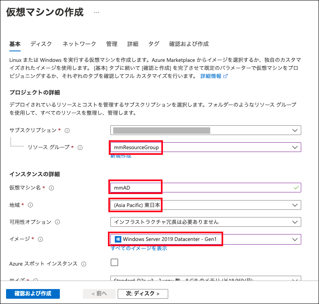Switch to the ディスク tab
Image resolution: width=319 pixels, height=304 pixels.
pyautogui.click(x=41, y=44)
